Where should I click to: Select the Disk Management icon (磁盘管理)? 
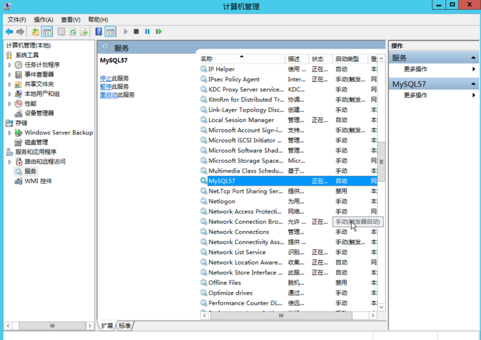coord(18,142)
